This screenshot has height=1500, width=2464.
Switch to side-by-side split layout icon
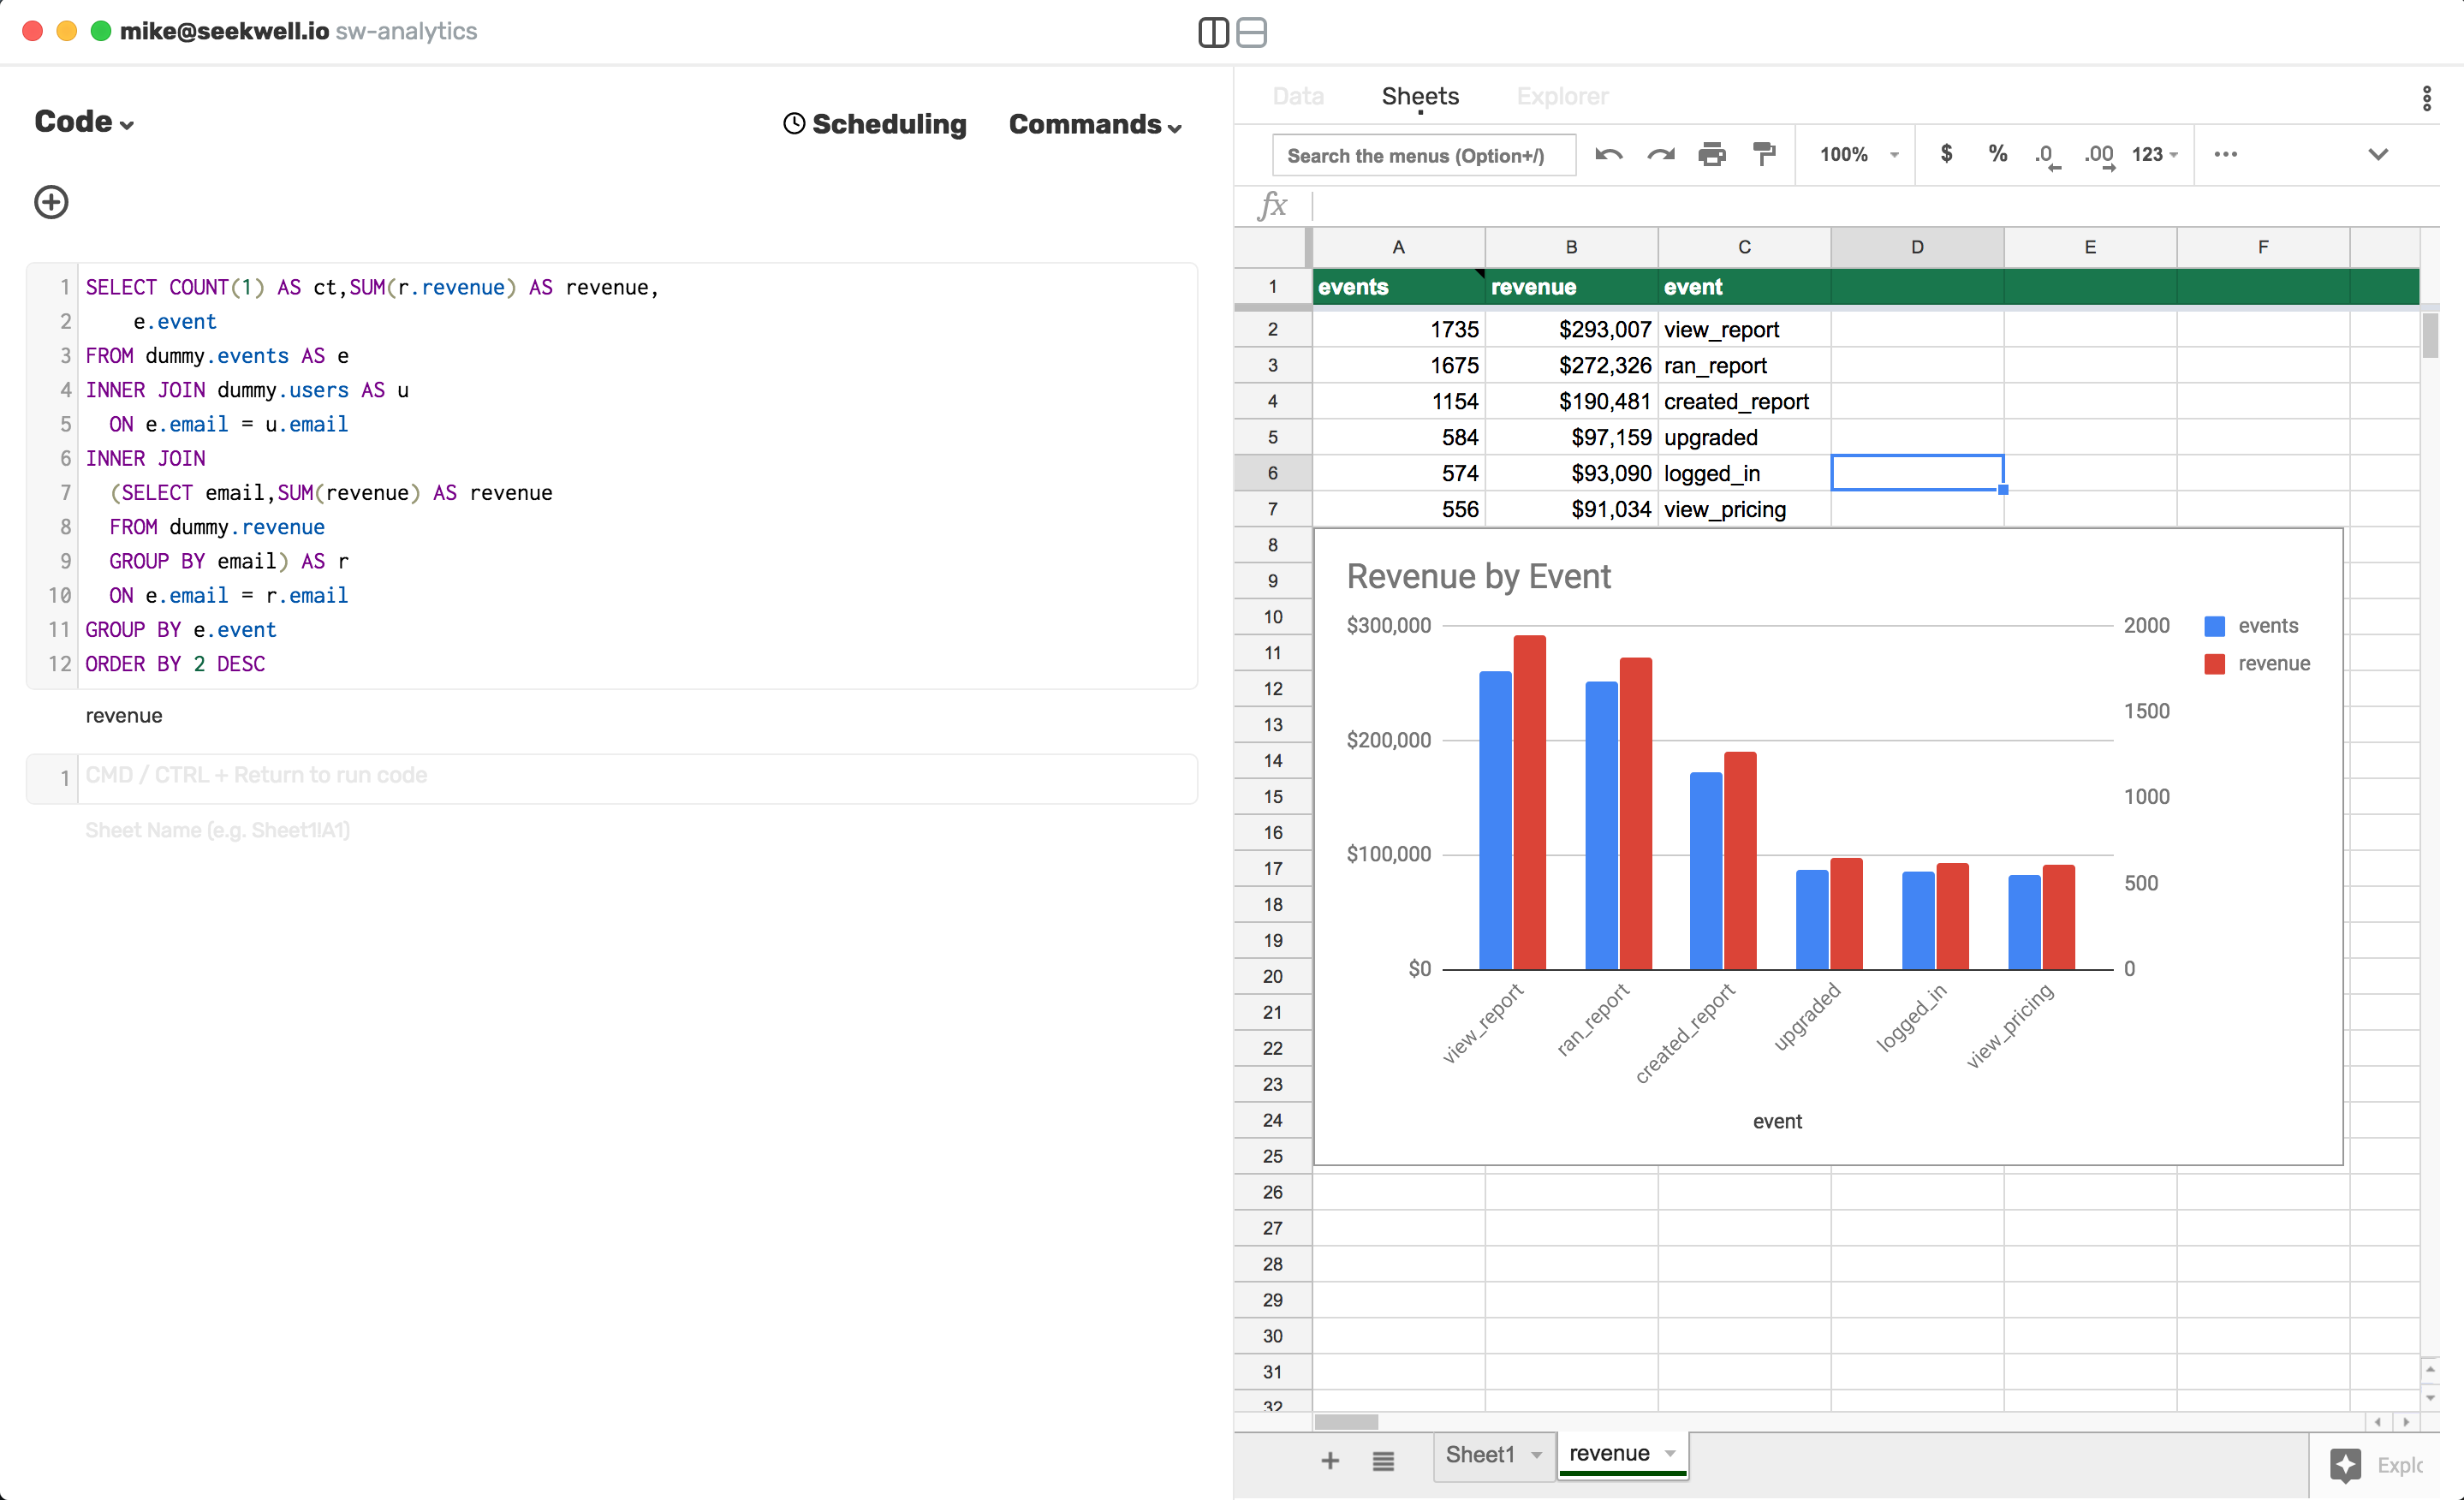point(1213,32)
